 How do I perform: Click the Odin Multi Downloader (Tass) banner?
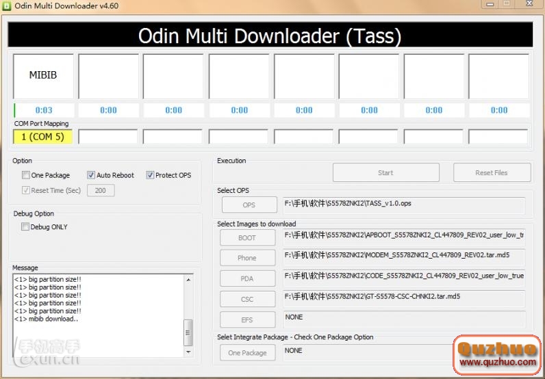point(270,35)
